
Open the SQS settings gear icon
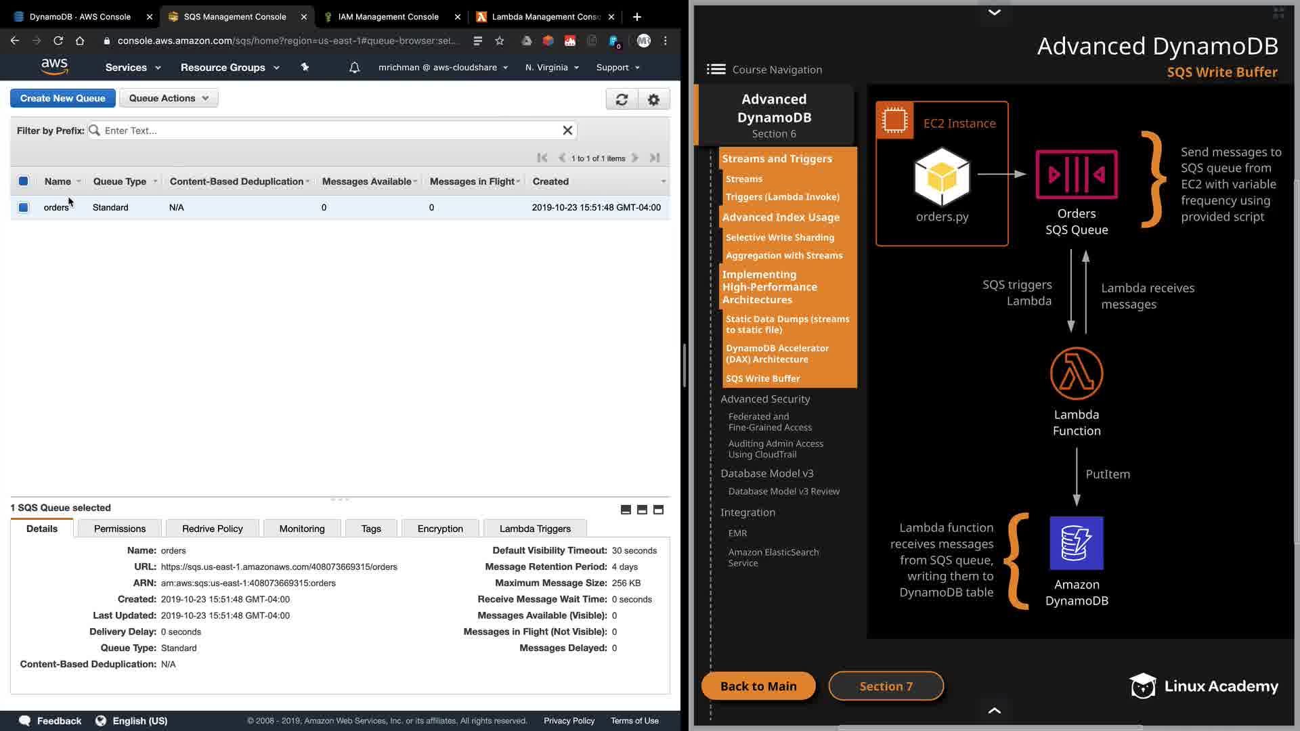coord(653,99)
